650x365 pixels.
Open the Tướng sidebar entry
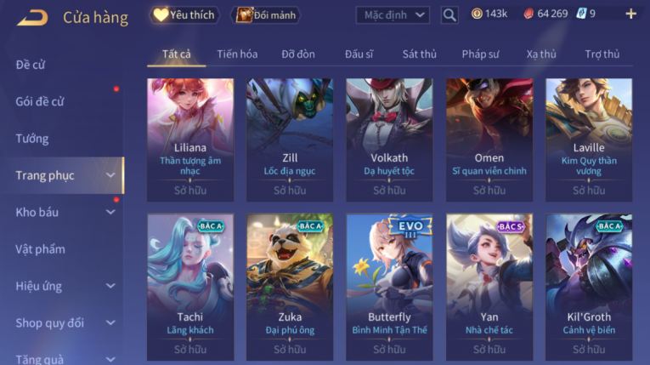coord(32,139)
